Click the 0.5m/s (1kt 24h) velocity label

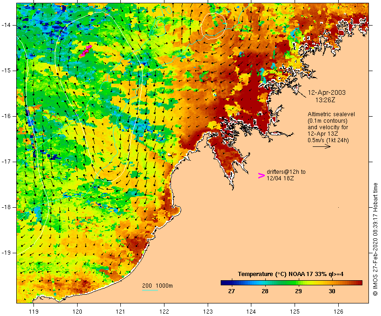pyautogui.click(x=328, y=140)
